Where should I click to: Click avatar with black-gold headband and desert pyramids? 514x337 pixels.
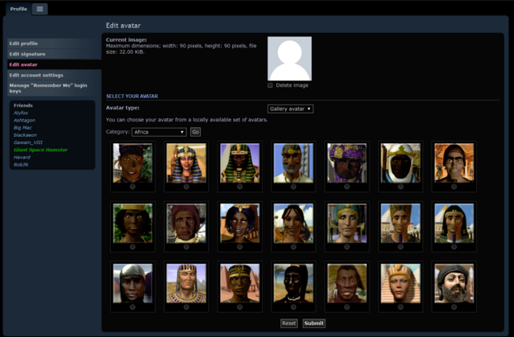click(239, 283)
